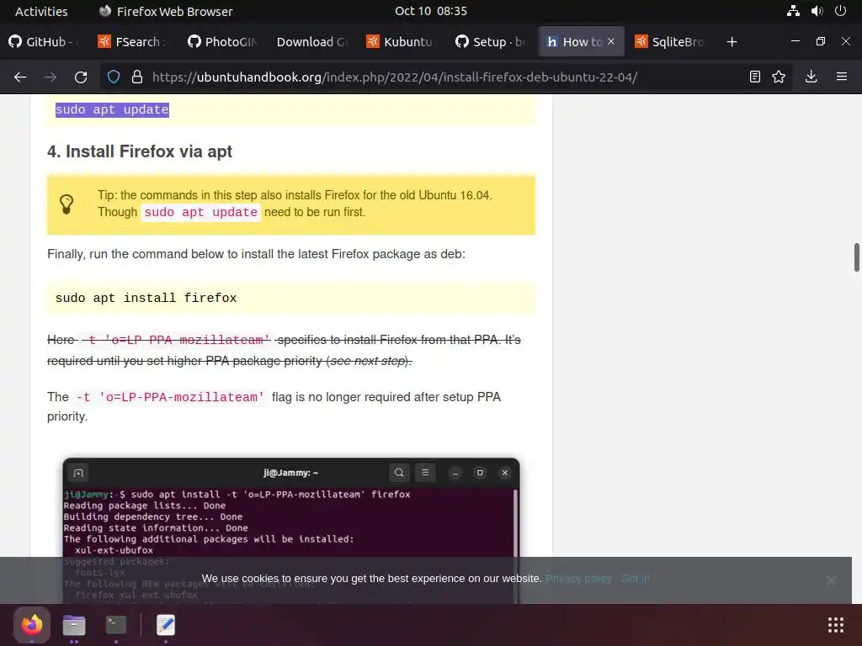Bookmark this page with star icon
Image resolution: width=862 pixels, height=646 pixels.
779,77
